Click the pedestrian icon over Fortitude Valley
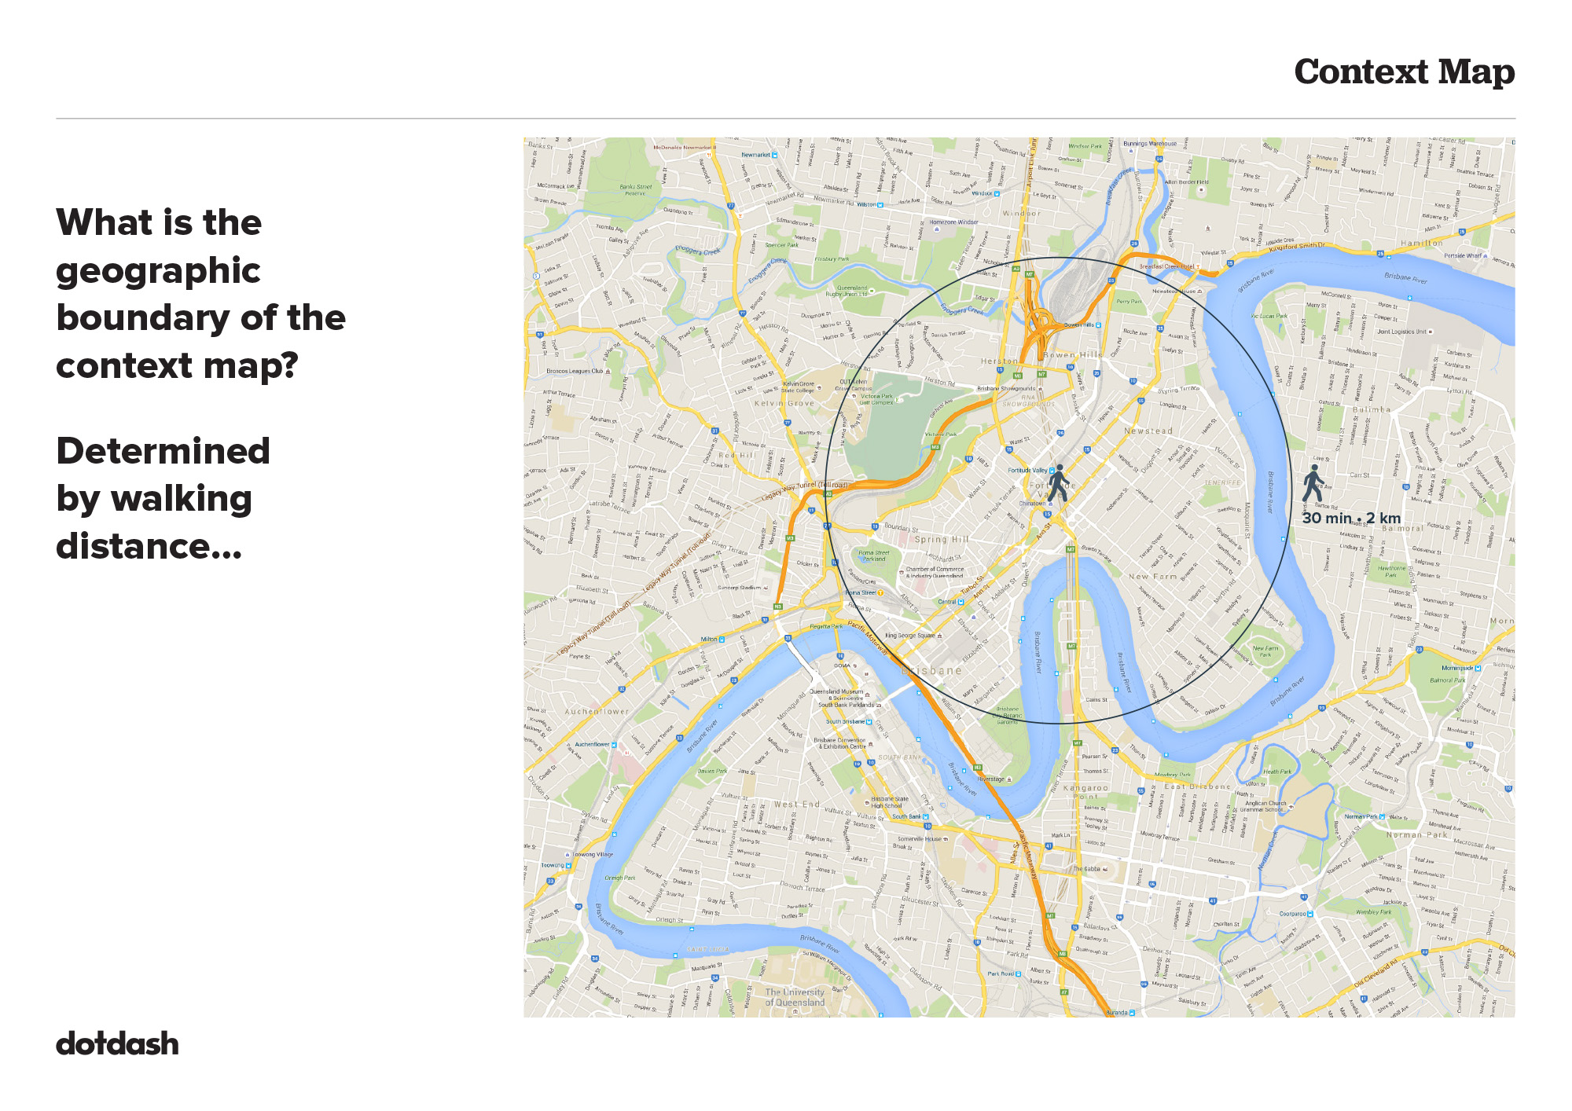Viewport: 1572px width, 1111px height. pyautogui.click(x=1059, y=482)
